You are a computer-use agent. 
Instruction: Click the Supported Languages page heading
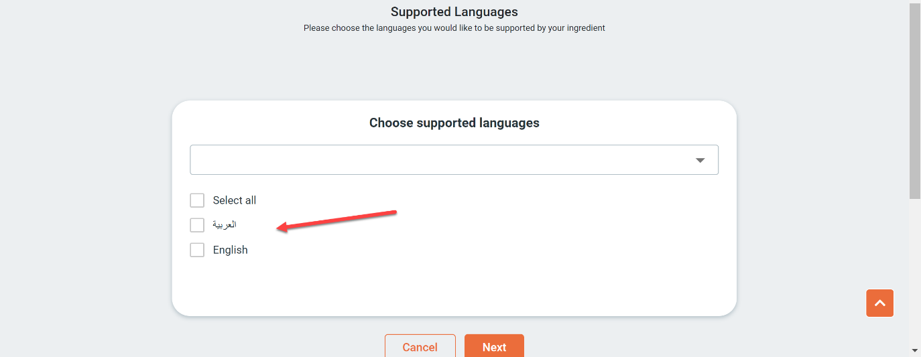(x=454, y=12)
